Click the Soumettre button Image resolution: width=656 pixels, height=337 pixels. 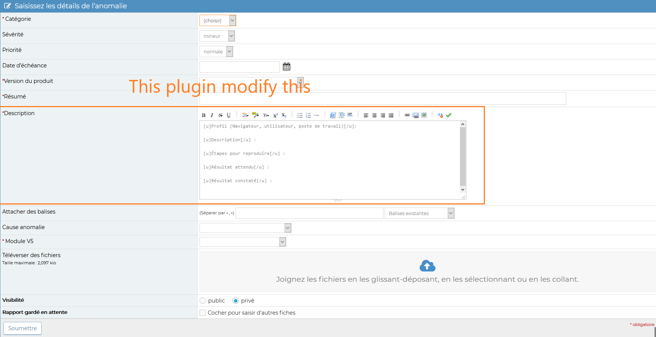pyautogui.click(x=23, y=328)
